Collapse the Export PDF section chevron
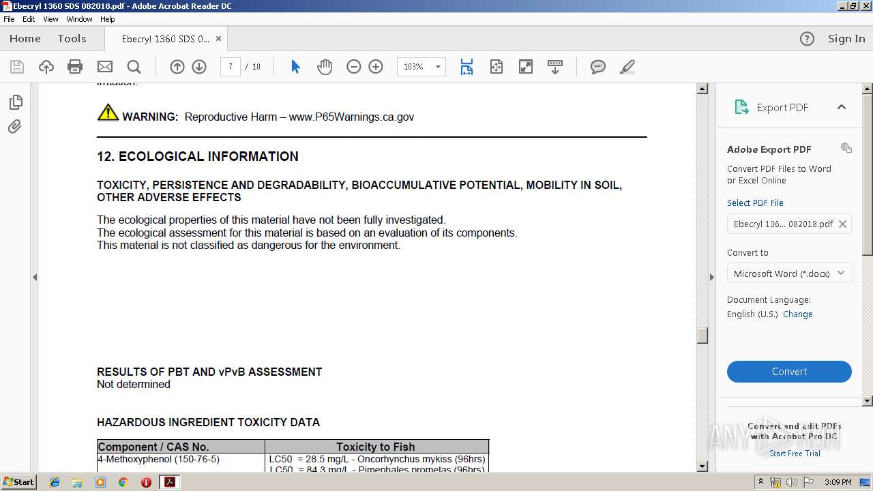The height and width of the screenshot is (491, 873). click(842, 107)
